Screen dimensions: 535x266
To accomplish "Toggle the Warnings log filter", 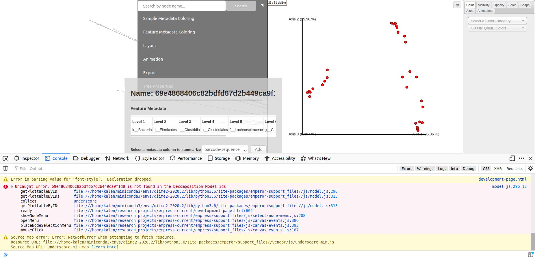I will pos(425,168).
